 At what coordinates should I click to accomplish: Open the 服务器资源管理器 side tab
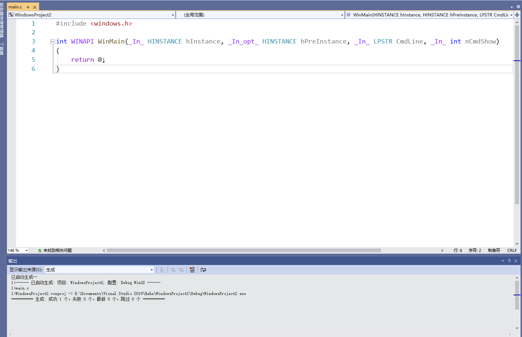click(x=2, y=20)
